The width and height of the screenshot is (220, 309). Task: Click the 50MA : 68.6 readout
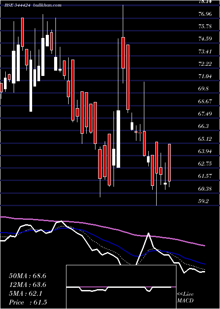pos(27,276)
